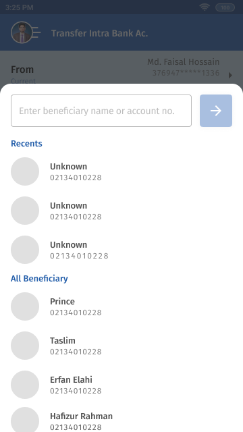Tap the From Current account label
This screenshot has height=432, width=243.
click(23, 74)
